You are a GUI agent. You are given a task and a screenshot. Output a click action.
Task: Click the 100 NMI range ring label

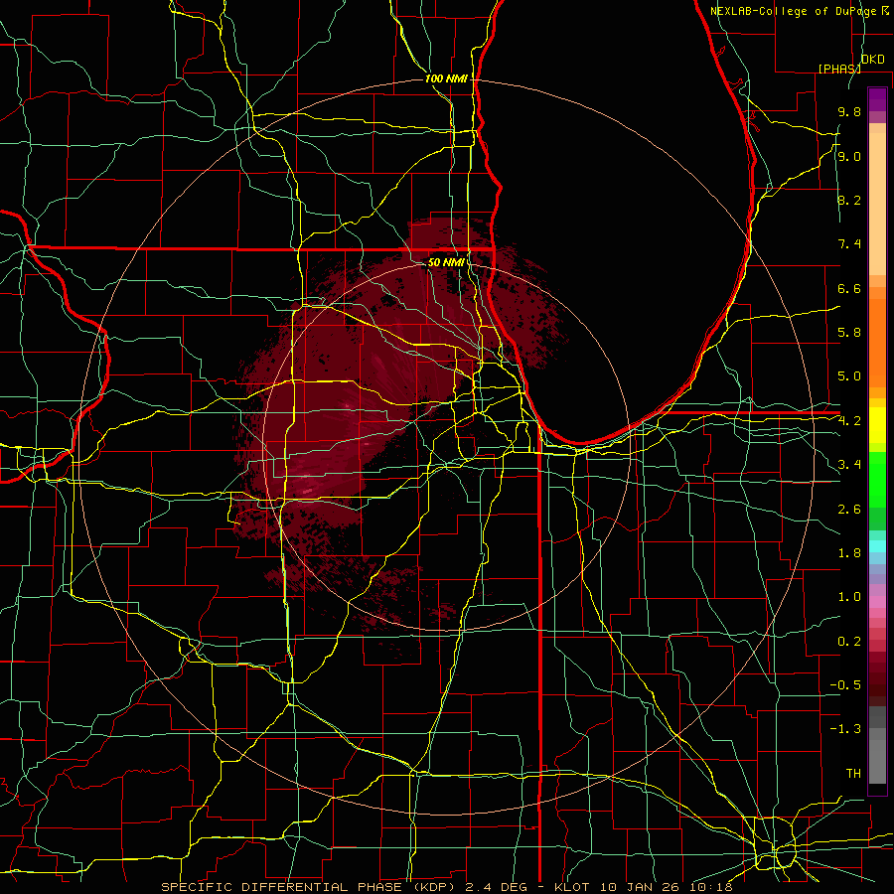(446, 78)
